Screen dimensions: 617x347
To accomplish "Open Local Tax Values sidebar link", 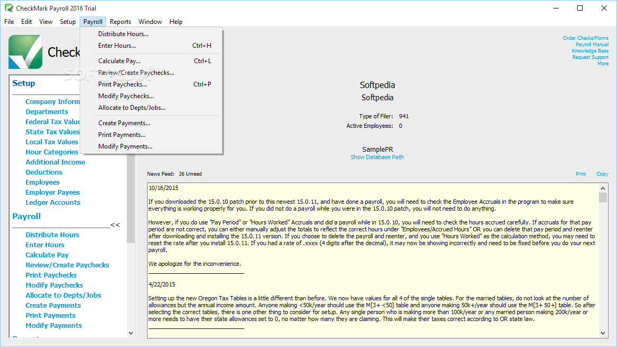I will (52, 142).
